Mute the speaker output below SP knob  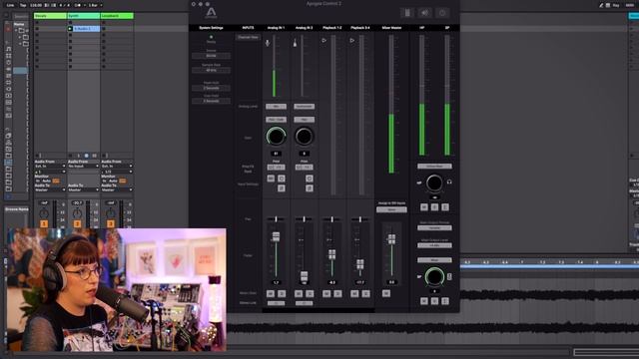(424, 301)
